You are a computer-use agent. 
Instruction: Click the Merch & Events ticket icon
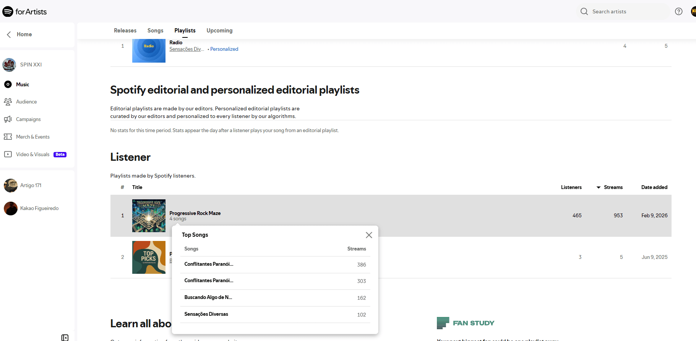click(8, 137)
